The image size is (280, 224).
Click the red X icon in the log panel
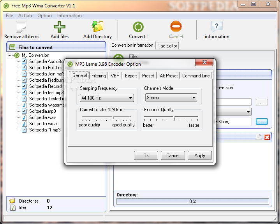click(x=267, y=137)
